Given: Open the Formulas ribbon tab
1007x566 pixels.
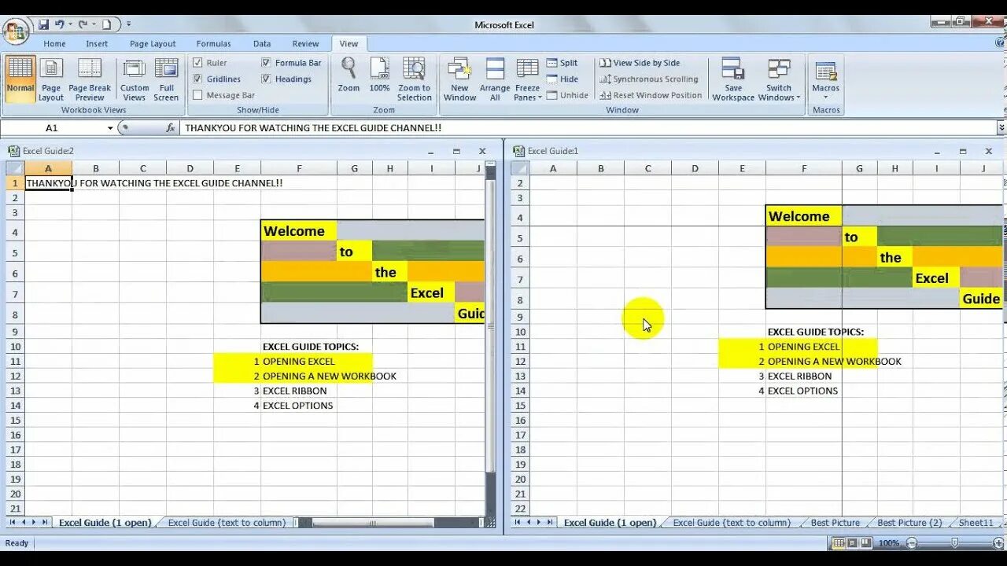Looking at the screenshot, I should tap(213, 44).
